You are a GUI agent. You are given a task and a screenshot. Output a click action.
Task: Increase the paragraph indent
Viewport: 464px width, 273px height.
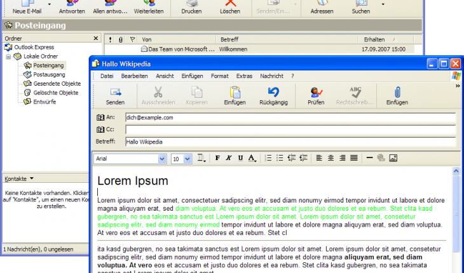tap(303, 158)
